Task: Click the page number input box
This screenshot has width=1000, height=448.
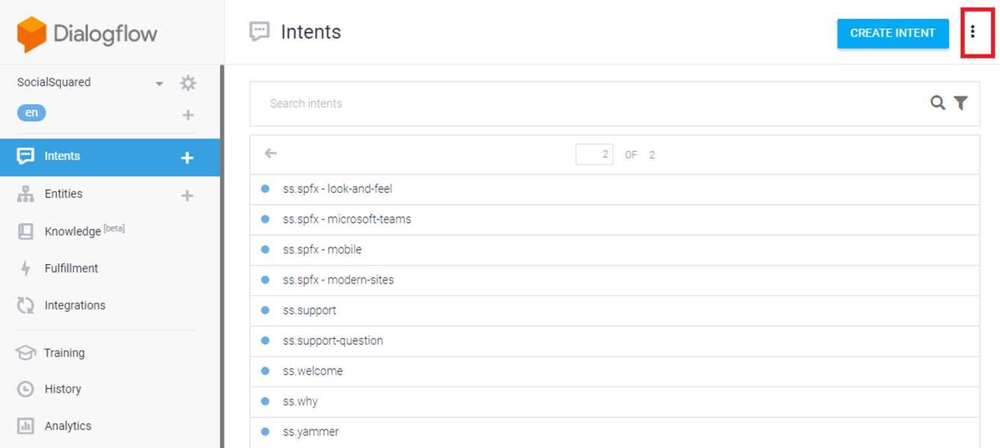Action: [594, 154]
